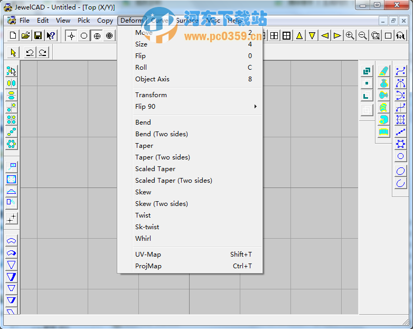This screenshot has height=329, width=413.
Task: Click the Zoom in magnifier icon
Action: click(350, 35)
